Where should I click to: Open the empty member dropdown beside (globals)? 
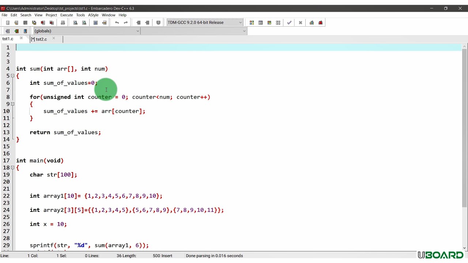[194, 31]
